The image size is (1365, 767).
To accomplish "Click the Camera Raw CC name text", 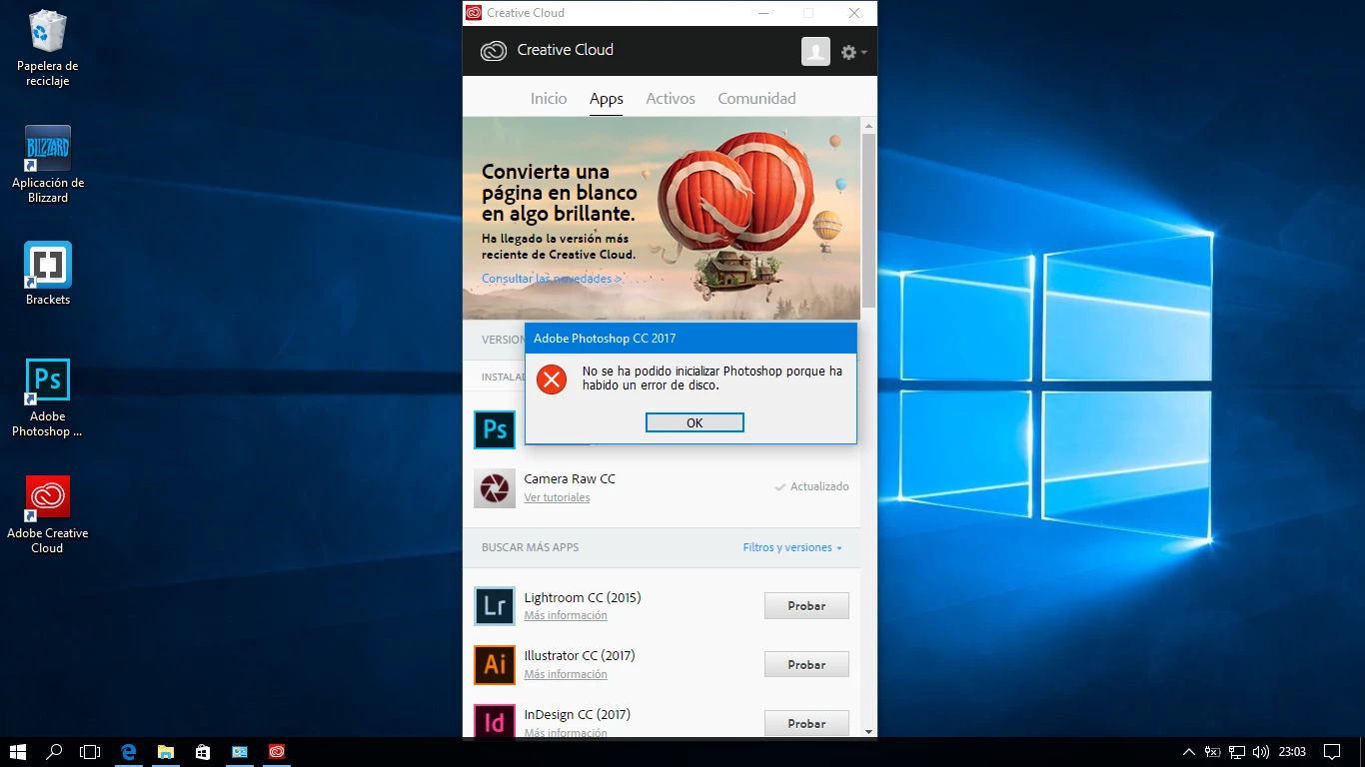I will point(570,478).
